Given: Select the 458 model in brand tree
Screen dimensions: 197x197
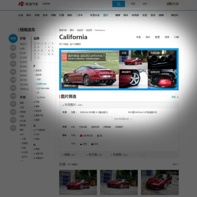Looking at the screenshot, I should coord(39,79).
